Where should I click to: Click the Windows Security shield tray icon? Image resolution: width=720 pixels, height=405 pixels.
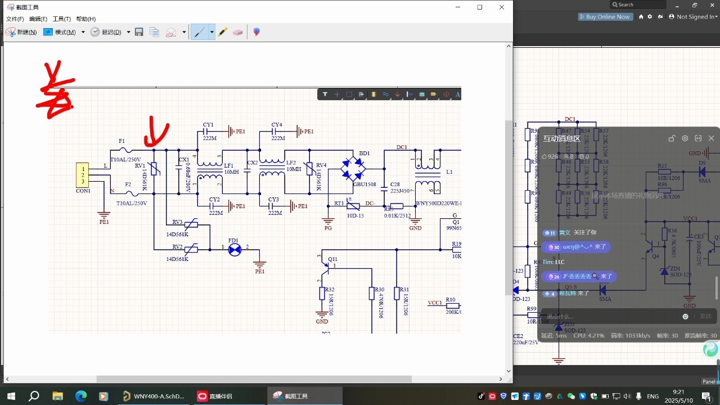point(594,396)
